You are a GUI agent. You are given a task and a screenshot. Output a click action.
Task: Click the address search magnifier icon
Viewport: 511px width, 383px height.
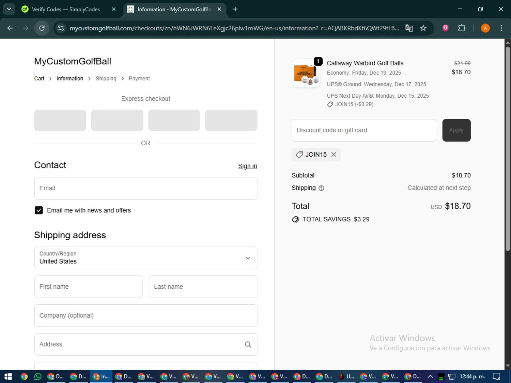[248, 345]
